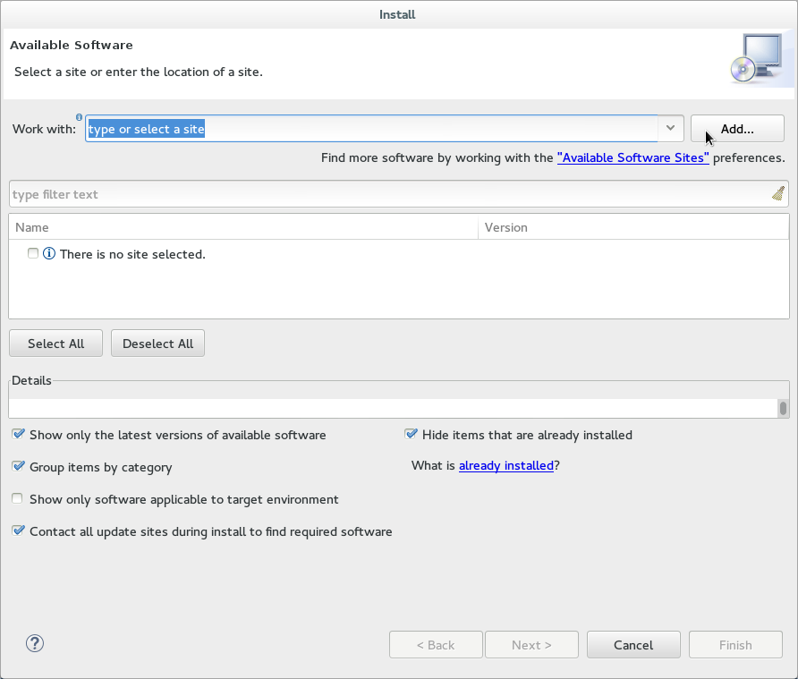This screenshot has width=798, height=679.
Task: Click the Details area scrollbar handle
Action: [x=784, y=408]
